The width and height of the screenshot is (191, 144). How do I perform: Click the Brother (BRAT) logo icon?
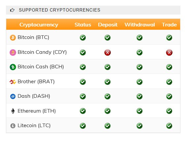(13, 82)
